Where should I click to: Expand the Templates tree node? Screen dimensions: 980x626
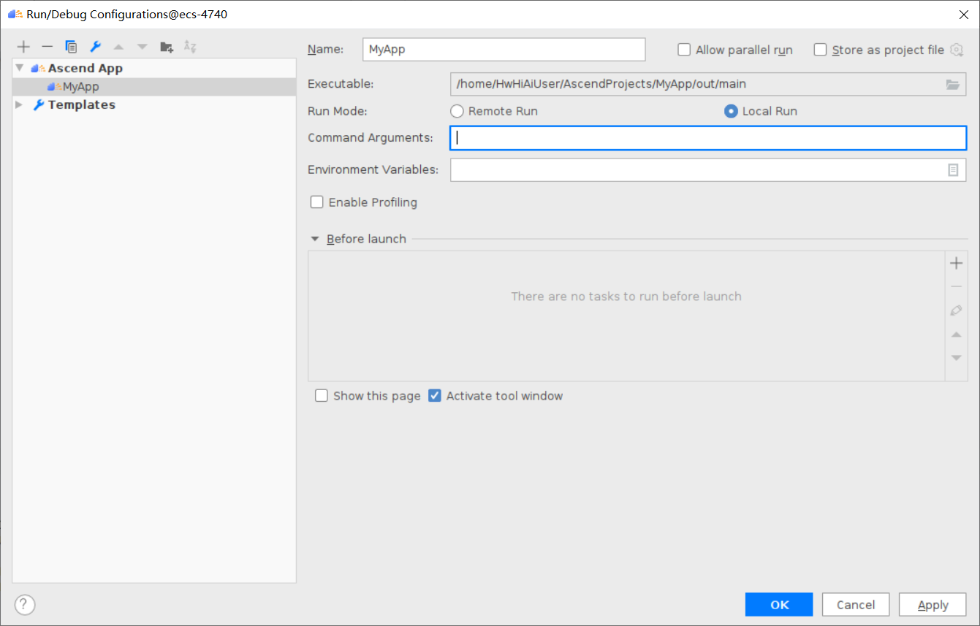[x=20, y=104]
